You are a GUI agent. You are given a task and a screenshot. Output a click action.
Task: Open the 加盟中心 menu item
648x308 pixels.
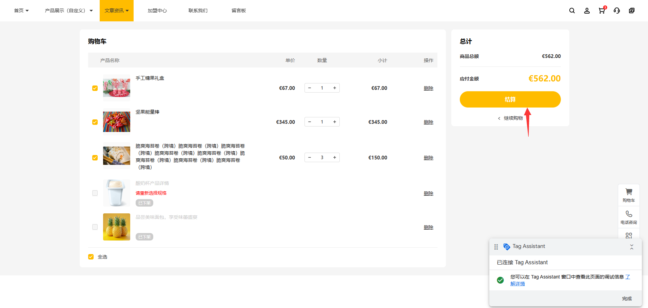157,11
